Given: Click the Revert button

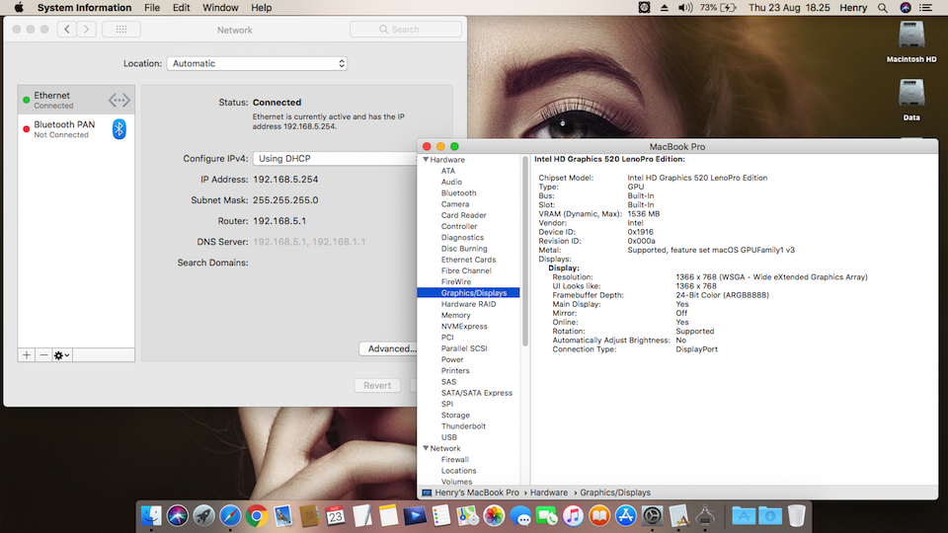Looking at the screenshot, I should [376, 386].
